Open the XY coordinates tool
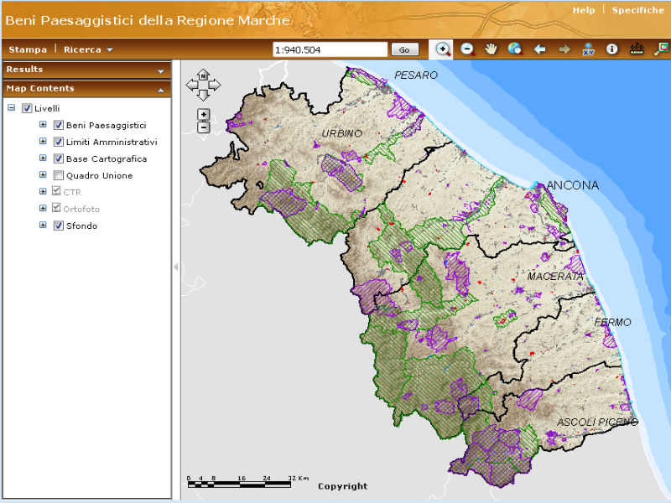This screenshot has height=503, width=671. 589,49
